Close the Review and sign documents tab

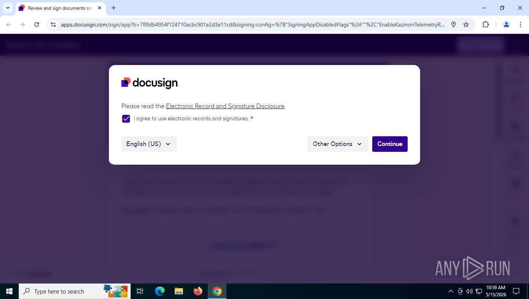click(x=100, y=8)
